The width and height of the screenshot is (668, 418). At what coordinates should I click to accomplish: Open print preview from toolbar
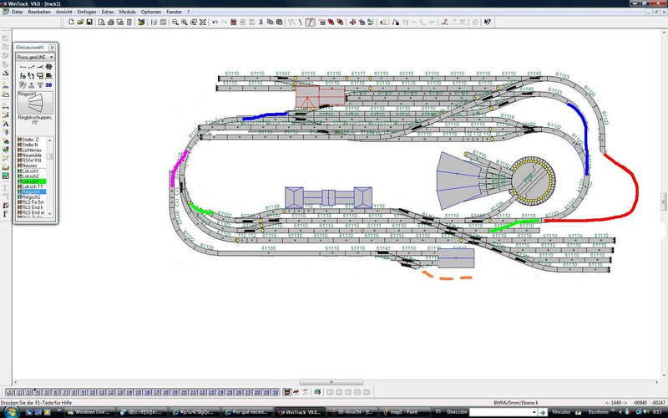pos(101,23)
